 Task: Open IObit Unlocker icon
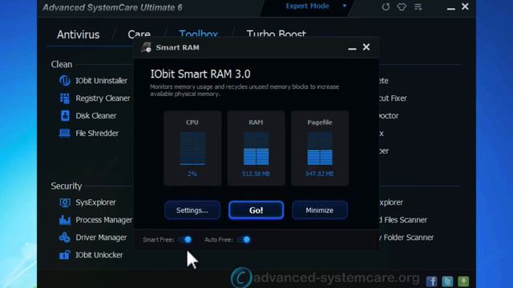64,254
